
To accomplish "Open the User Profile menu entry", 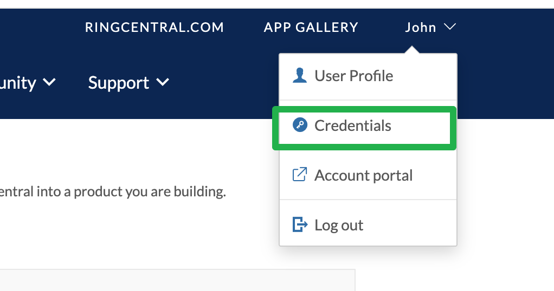I will pos(368,76).
